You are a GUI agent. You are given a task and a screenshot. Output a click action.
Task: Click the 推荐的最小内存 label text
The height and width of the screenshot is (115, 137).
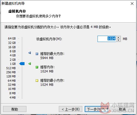52,80
